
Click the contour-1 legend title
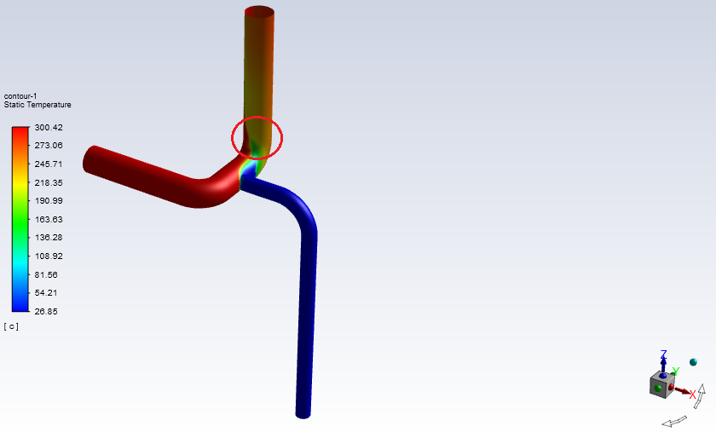[20, 96]
